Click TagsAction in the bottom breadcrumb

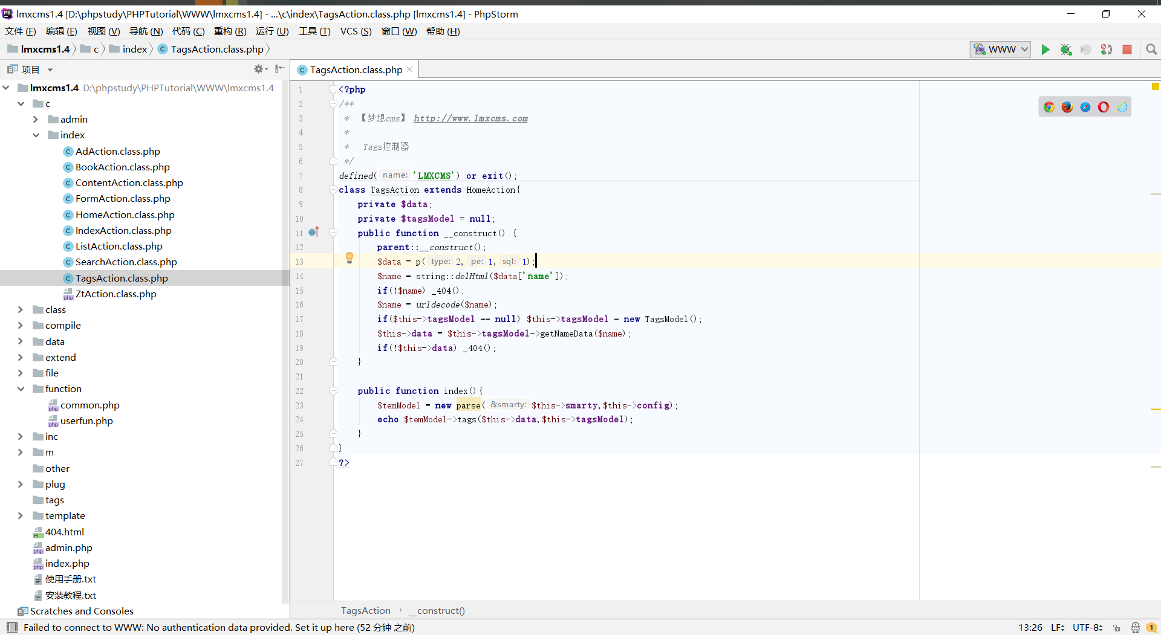point(365,610)
